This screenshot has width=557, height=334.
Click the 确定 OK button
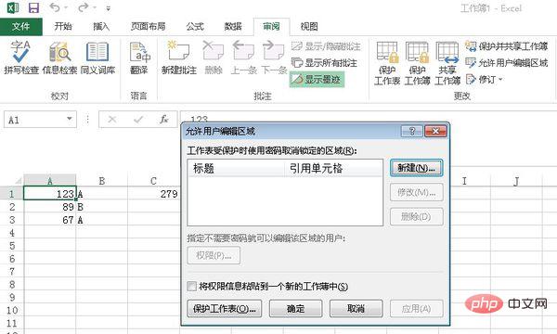pyautogui.click(x=295, y=309)
